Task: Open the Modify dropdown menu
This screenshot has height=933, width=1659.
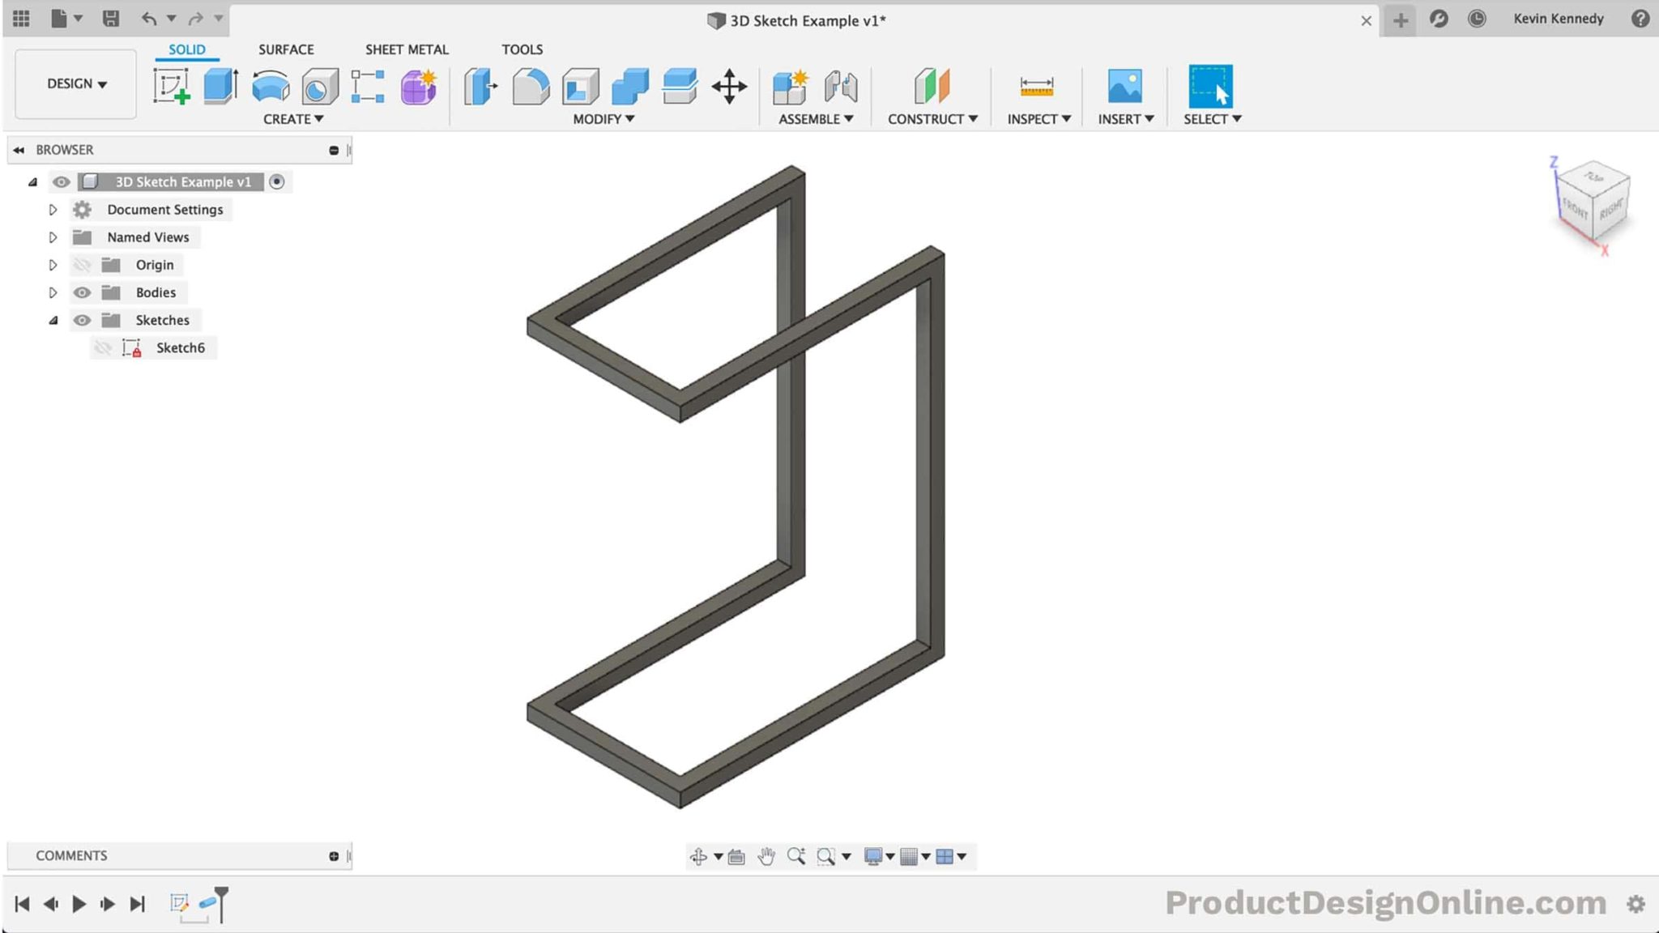Action: [603, 119]
